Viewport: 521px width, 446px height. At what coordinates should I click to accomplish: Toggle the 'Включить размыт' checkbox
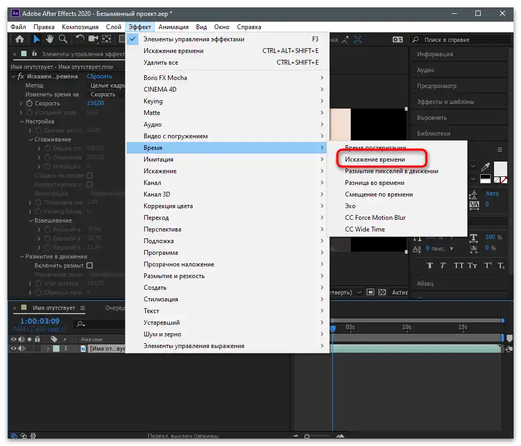click(90, 266)
